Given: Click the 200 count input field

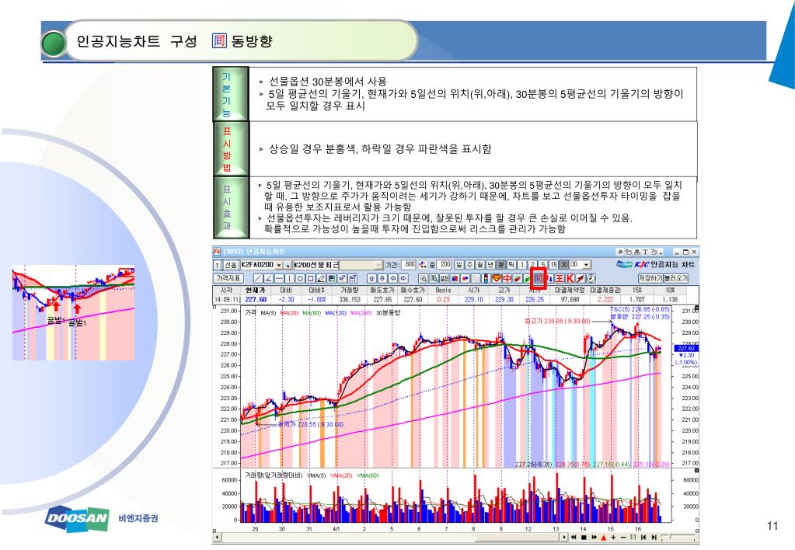Looking at the screenshot, I should tap(444, 265).
